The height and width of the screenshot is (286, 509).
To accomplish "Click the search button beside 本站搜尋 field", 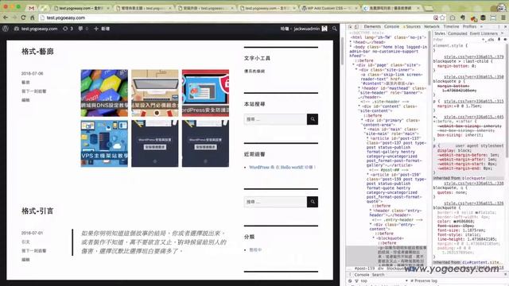I will coord(313,119).
